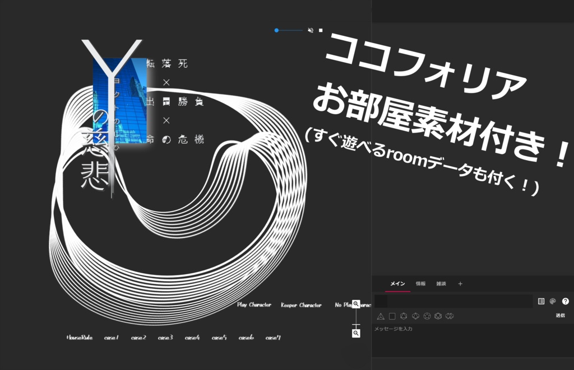Add a new chat tab with plus
The width and height of the screenshot is (574, 370).
[x=460, y=284]
